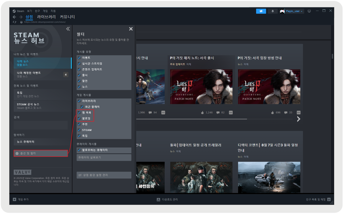Toggle the STEAM checkbox in game posts
344x214 pixels.
(79, 130)
